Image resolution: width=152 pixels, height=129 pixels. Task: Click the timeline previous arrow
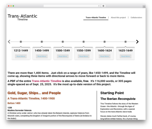[x=9, y=42]
